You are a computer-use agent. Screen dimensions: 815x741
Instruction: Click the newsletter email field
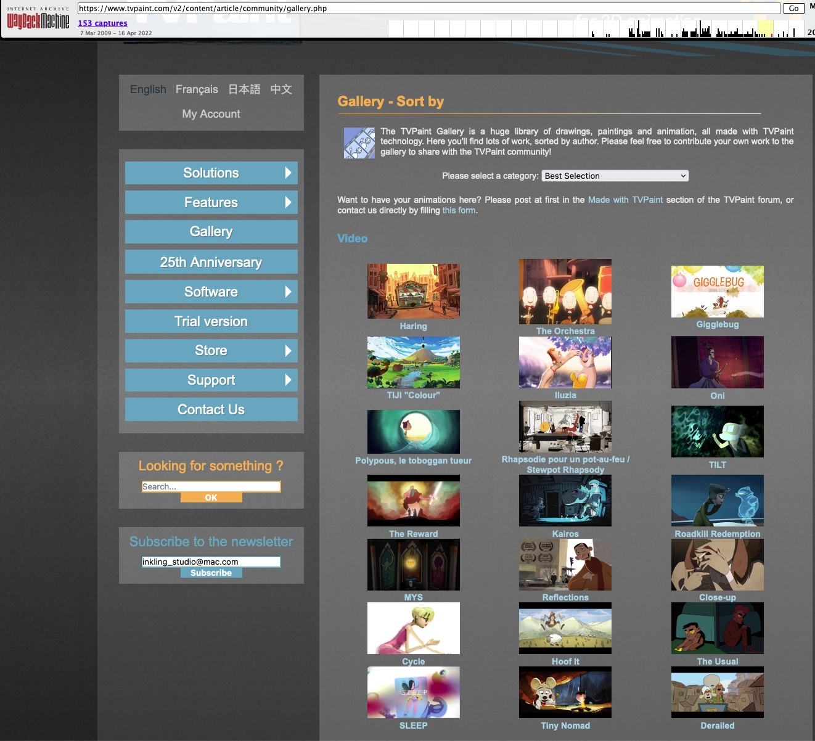(211, 562)
